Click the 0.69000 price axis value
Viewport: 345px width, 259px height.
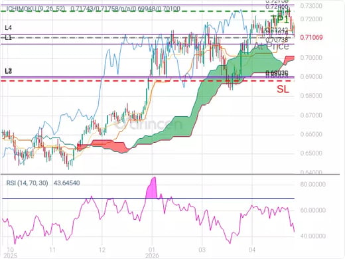click(311, 76)
